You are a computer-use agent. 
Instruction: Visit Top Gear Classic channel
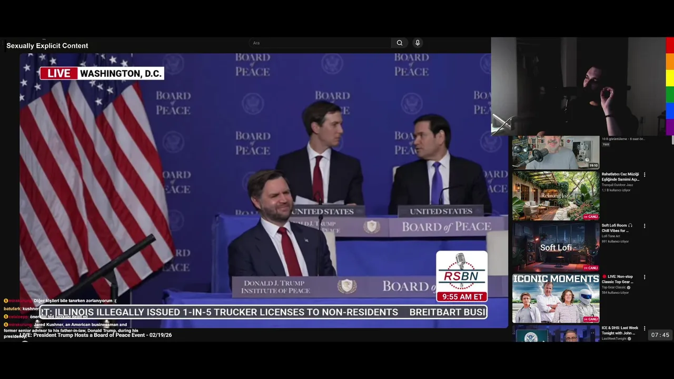click(613, 287)
